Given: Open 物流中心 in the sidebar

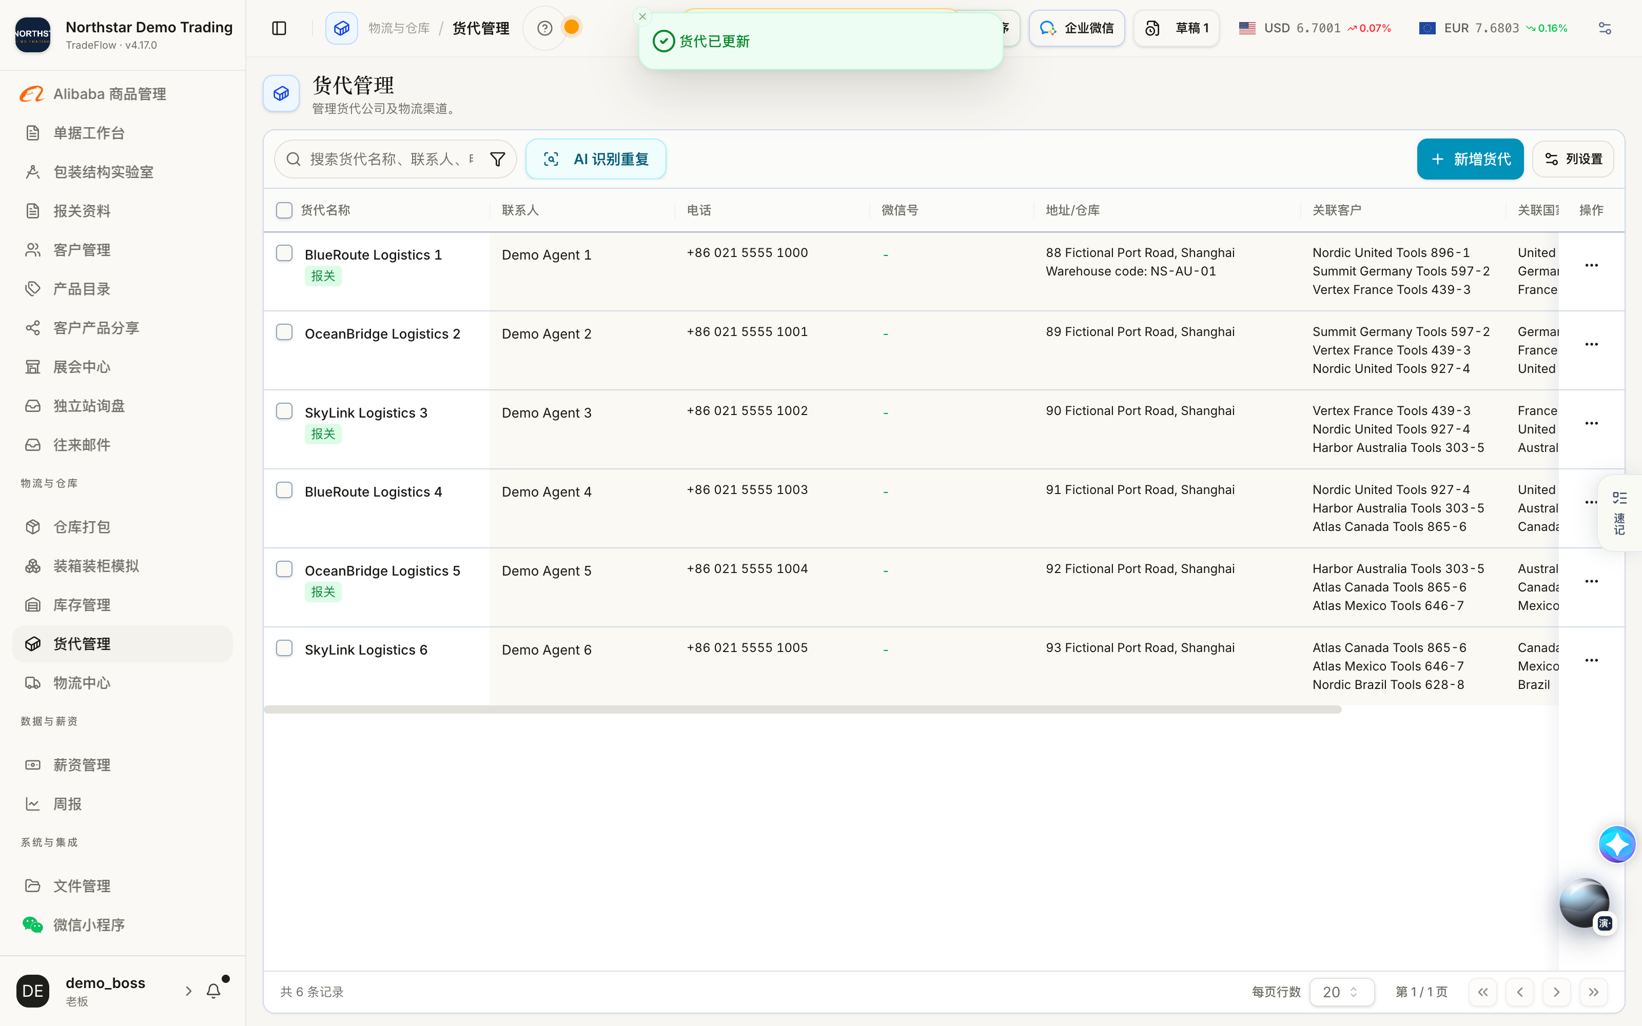Looking at the screenshot, I should click(122, 683).
